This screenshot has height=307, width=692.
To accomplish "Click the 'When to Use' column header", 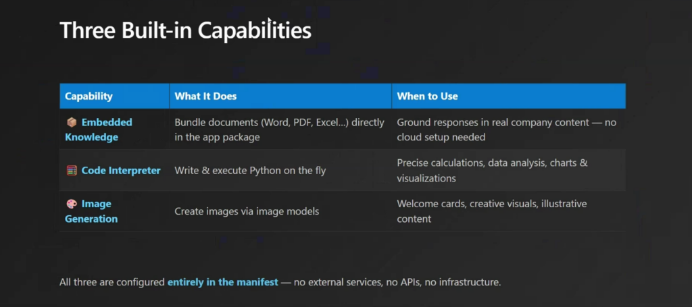I will click(427, 96).
